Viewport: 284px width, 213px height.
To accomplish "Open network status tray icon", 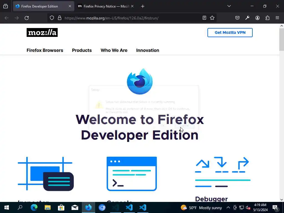I will 242,207.
